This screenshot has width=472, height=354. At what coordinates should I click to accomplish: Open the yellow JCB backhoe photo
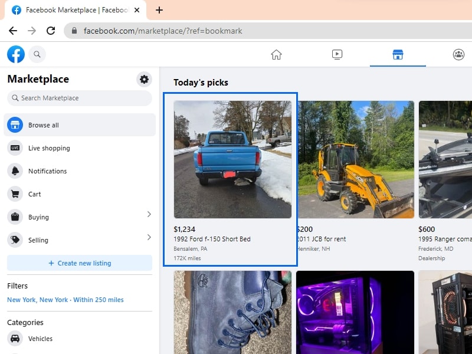[356, 159]
